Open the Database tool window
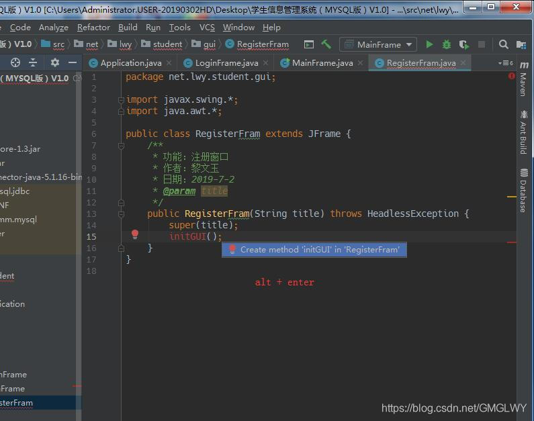 (x=524, y=190)
